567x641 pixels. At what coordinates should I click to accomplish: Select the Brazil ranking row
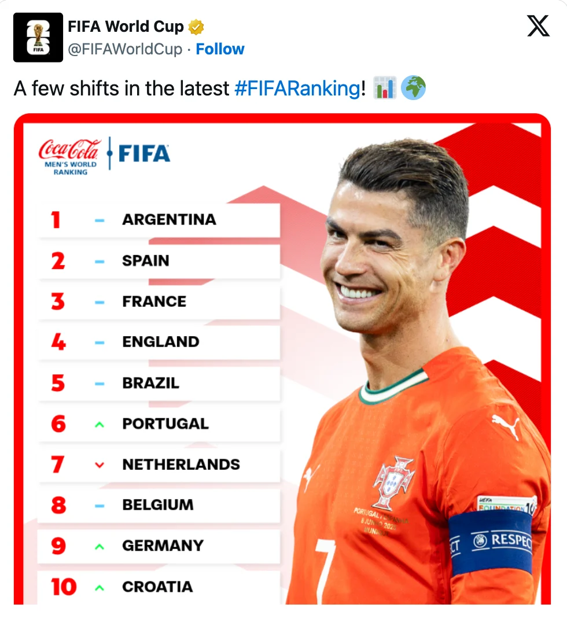pos(159,383)
